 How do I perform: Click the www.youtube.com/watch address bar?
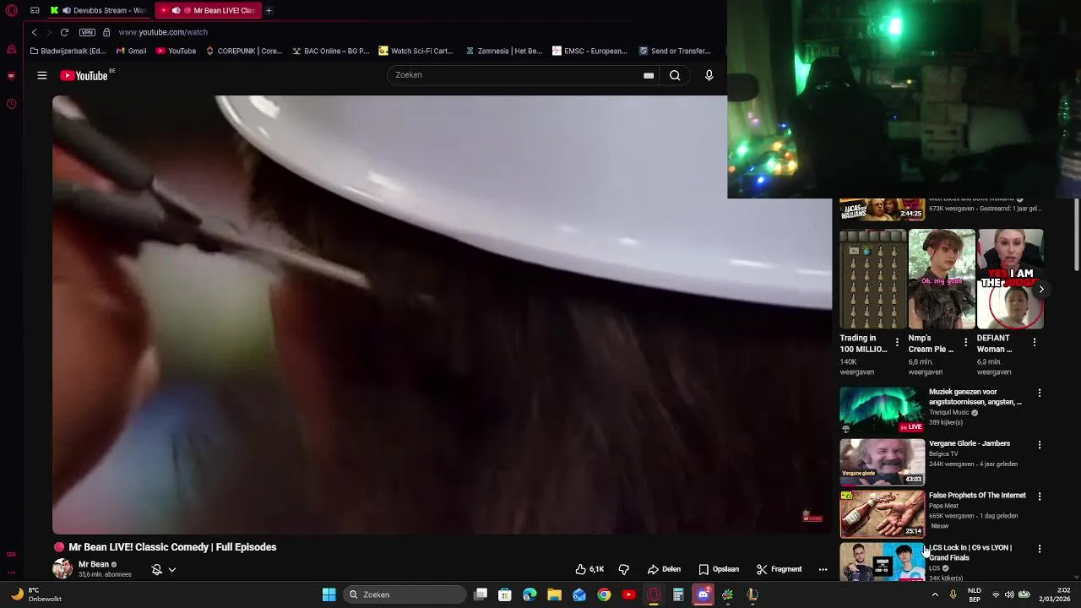pyautogui.click(x=163, y=32)
